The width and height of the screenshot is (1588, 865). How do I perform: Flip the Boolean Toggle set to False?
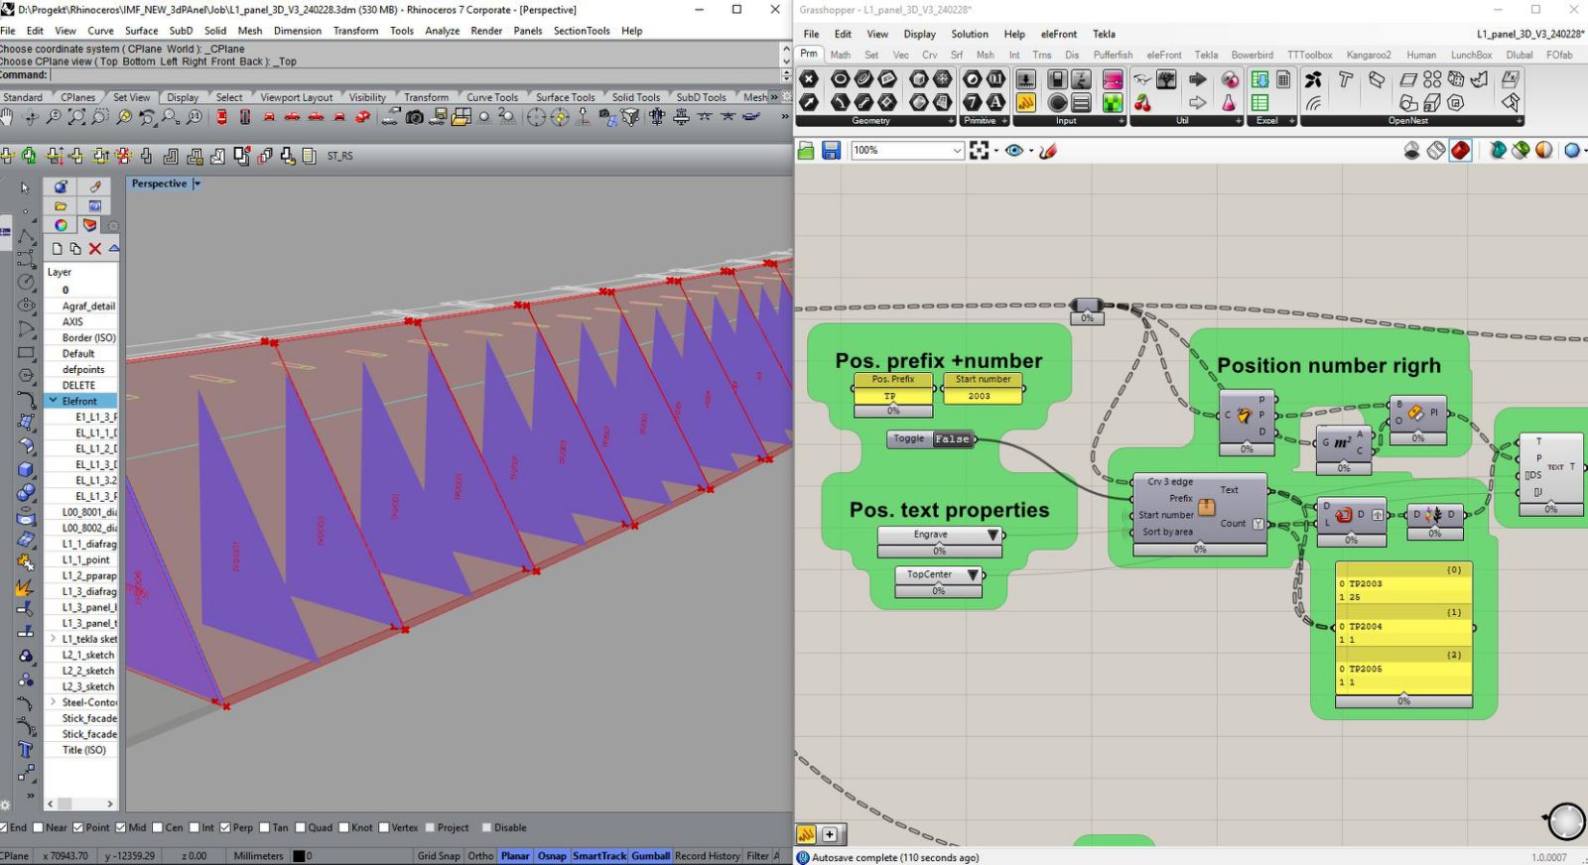951,438
